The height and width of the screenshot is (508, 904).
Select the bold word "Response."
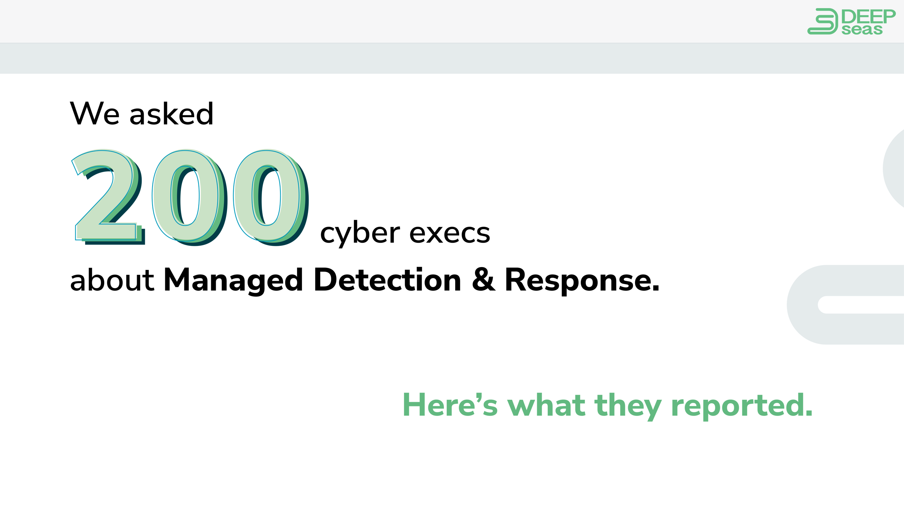(x=582, y=280)
